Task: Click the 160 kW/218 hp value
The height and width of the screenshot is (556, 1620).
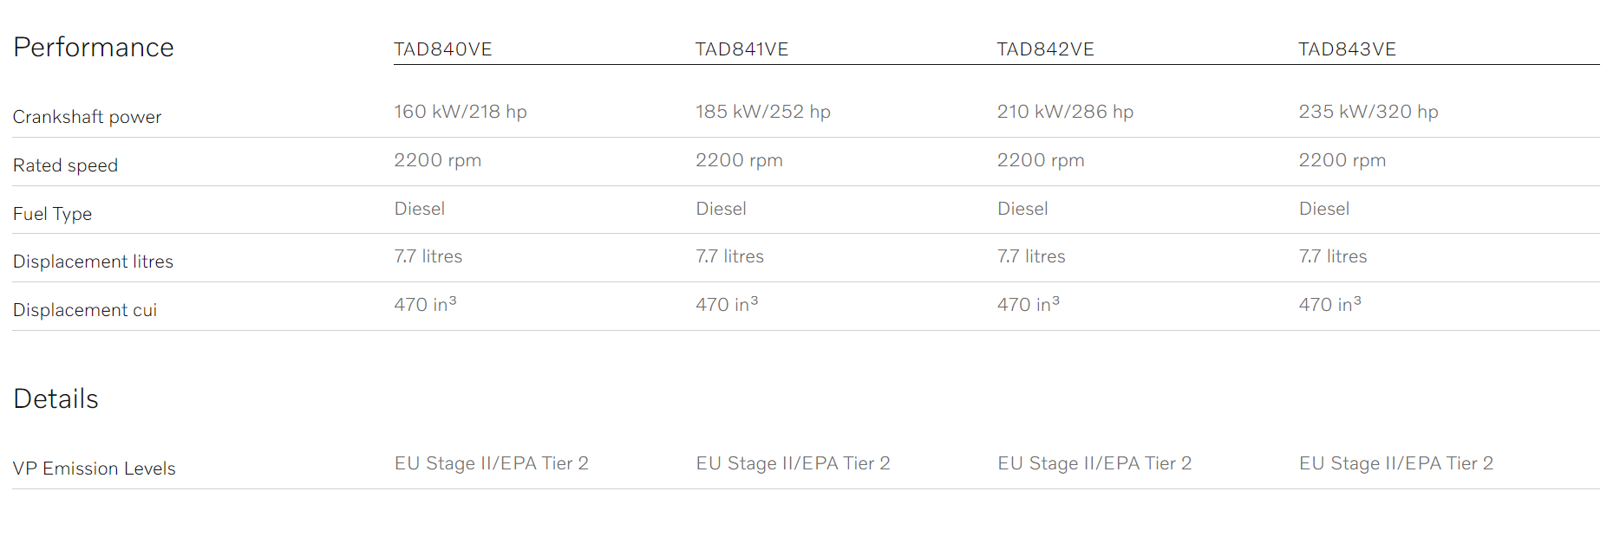Action: (461, 112)
